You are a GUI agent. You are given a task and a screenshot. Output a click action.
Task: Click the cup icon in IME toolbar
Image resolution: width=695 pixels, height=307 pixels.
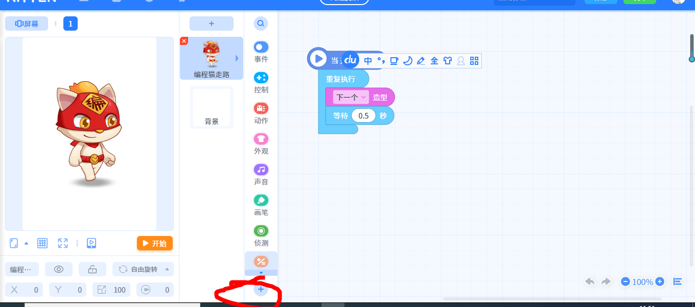click(394, 61)
